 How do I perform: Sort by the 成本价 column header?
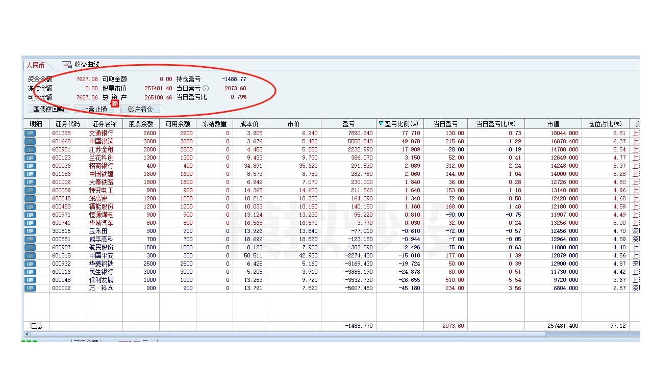249,124
